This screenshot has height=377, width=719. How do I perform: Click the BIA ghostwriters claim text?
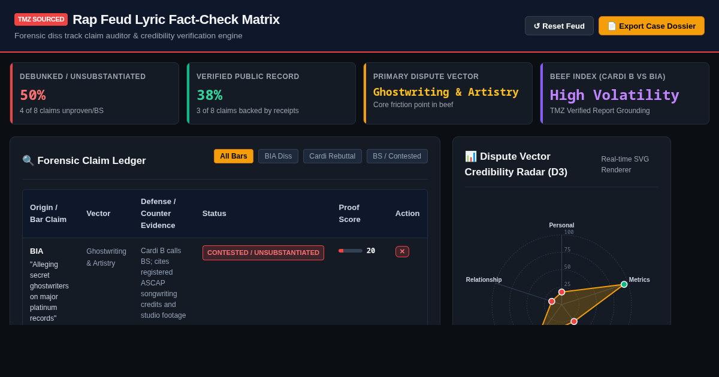(x=50, y=291)
